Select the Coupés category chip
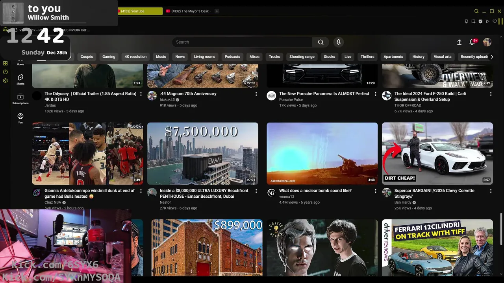Screen dimensions: 504x283 (x=87, y=57)
